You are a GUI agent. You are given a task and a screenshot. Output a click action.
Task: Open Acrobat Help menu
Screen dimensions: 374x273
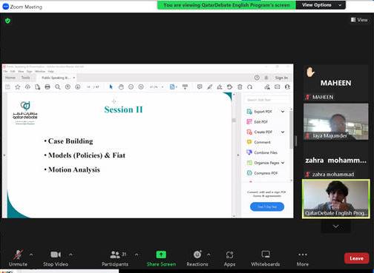tap(50, 71)
